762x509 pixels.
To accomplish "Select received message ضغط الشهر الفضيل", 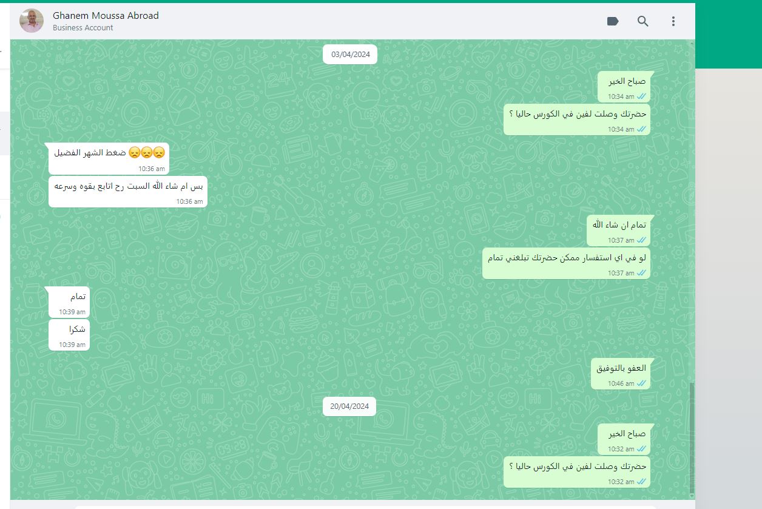I will (107, 159).
